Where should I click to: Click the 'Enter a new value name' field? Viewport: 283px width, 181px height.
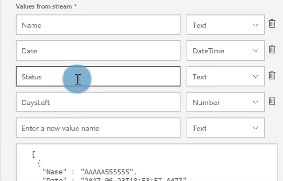pyautogui.click(x=98, y=128)
